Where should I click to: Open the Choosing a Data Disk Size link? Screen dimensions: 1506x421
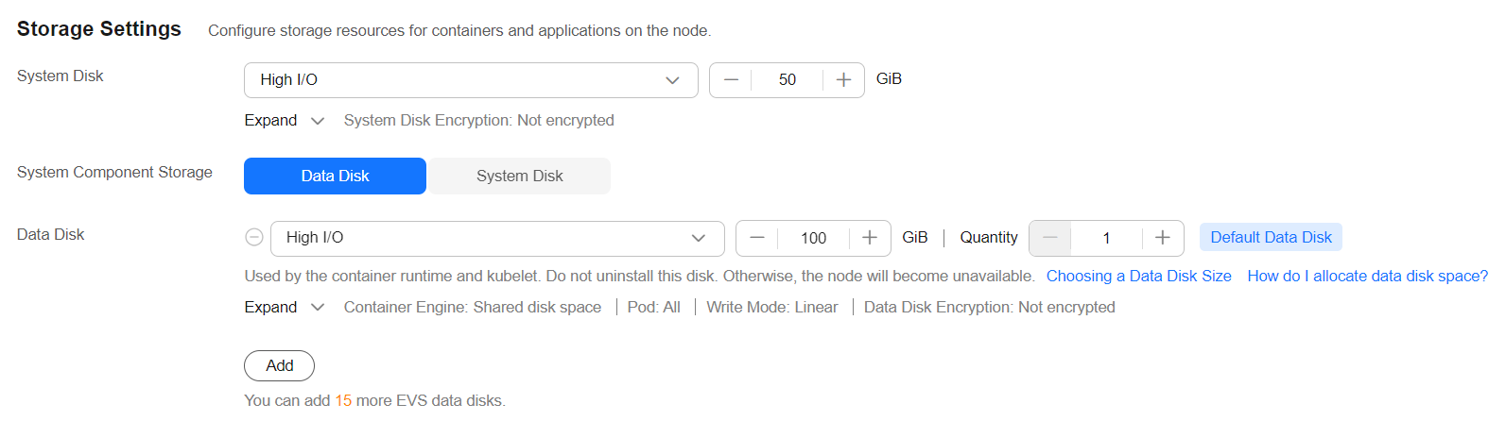point(1138,277)
